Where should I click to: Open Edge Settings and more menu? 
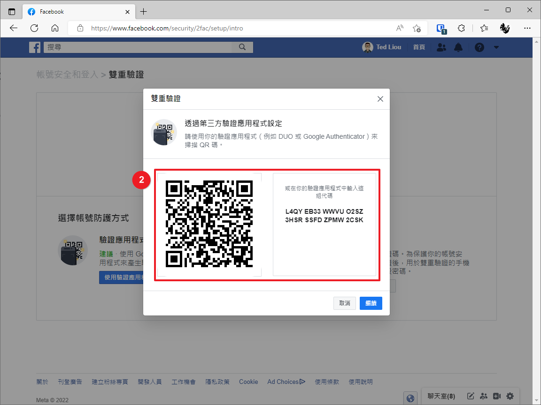[527, 28]
